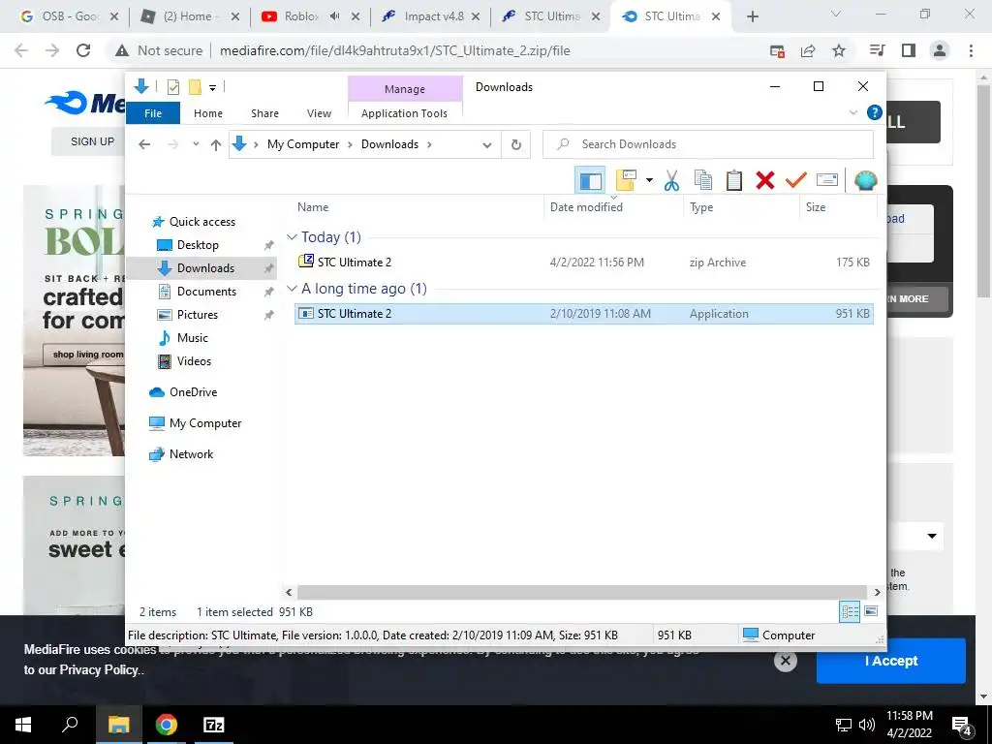Open 7-Zip from the taskbar
The height and width of the screenshot is (744, 992).
point(213,725)
